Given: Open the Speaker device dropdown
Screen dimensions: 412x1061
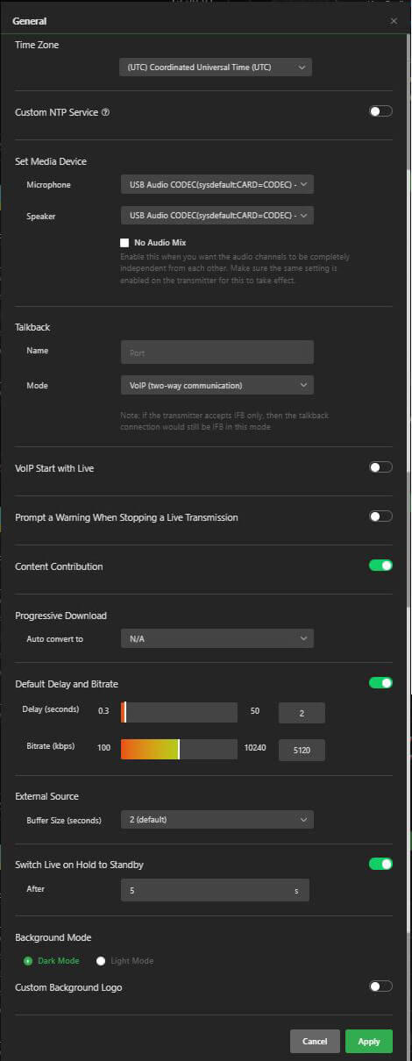Looking at the screenshot, I should 217,215.
